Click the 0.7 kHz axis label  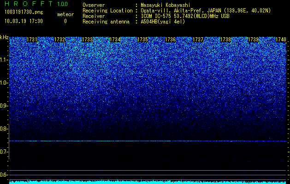coord(4,152)
